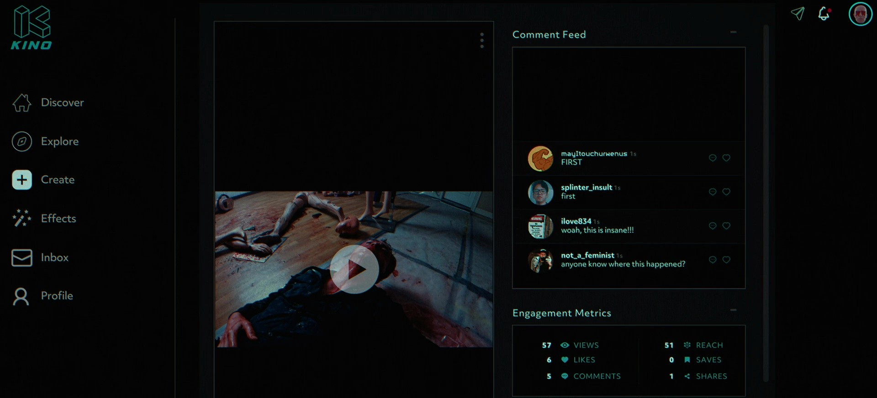Click the SHARES metric
The height and width of the screenshot is (398, 877).
pyautogui.click(x=698, y=377)
